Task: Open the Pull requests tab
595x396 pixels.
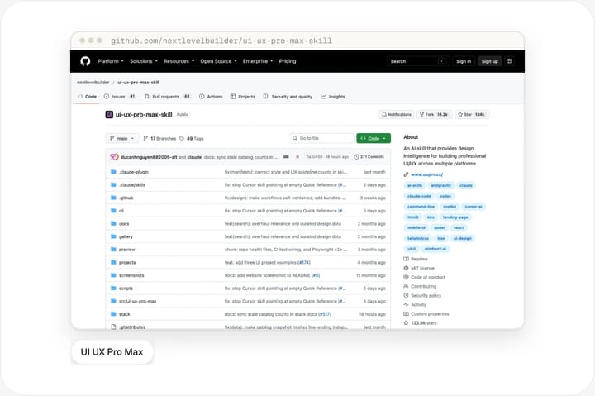Action: pyautogui.click(x=167, y=97)
